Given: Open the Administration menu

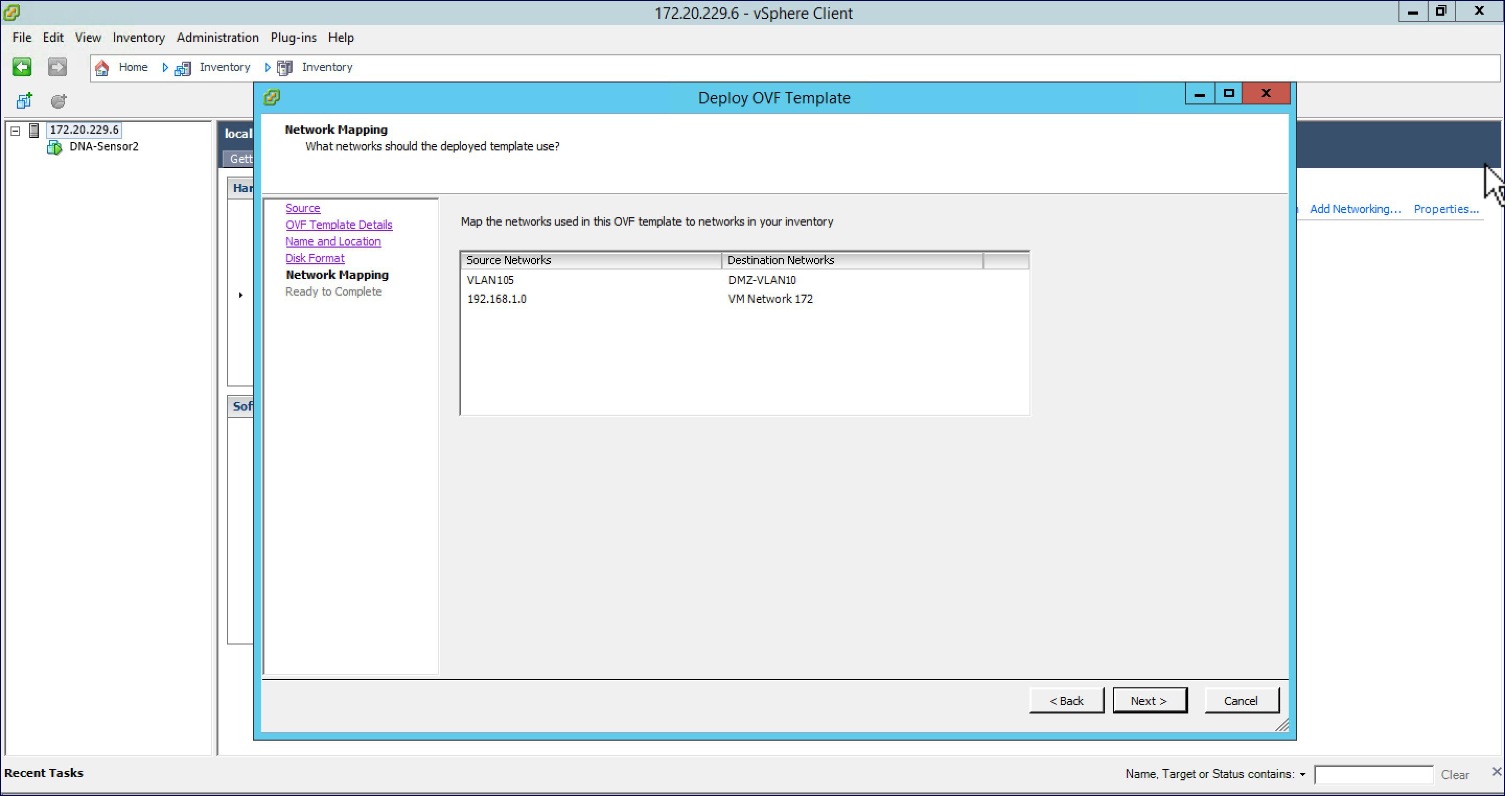Looking at the screenshot, I should click(217, 38).
